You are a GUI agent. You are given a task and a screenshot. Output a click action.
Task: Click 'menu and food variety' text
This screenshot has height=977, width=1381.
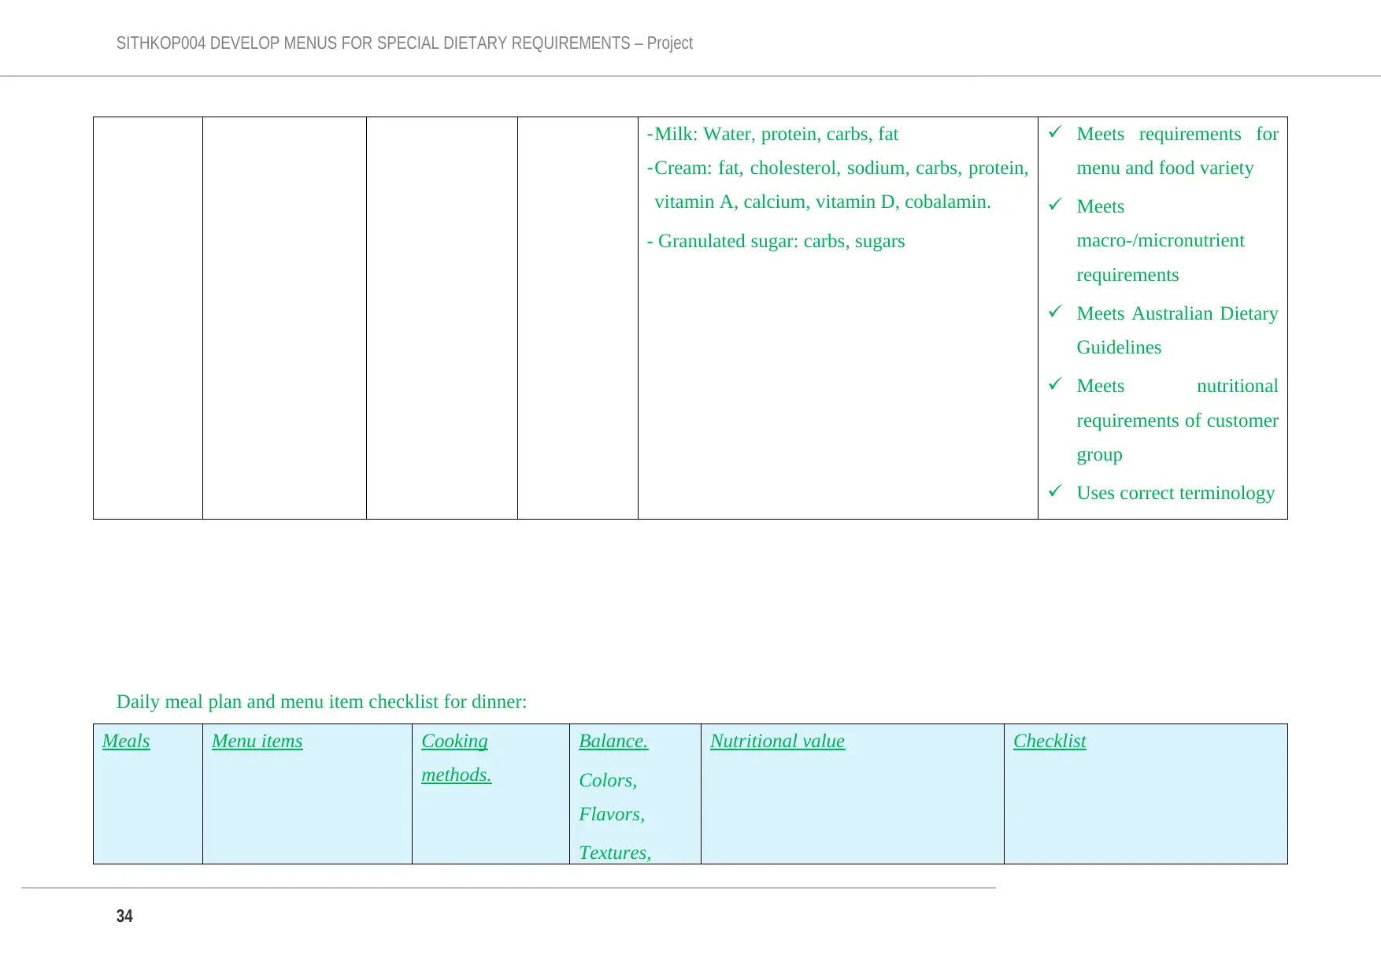pyautogui.click(x=1165, y=168)
